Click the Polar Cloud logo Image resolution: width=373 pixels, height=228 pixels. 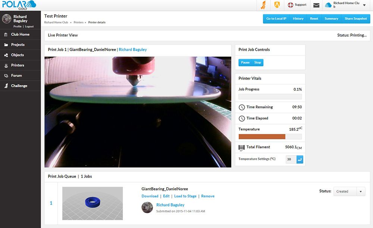tap(19, 5)
